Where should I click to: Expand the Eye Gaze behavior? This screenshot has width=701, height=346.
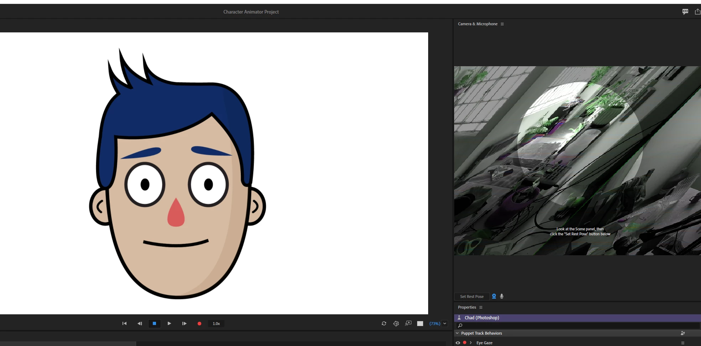[x=471, y=343]
